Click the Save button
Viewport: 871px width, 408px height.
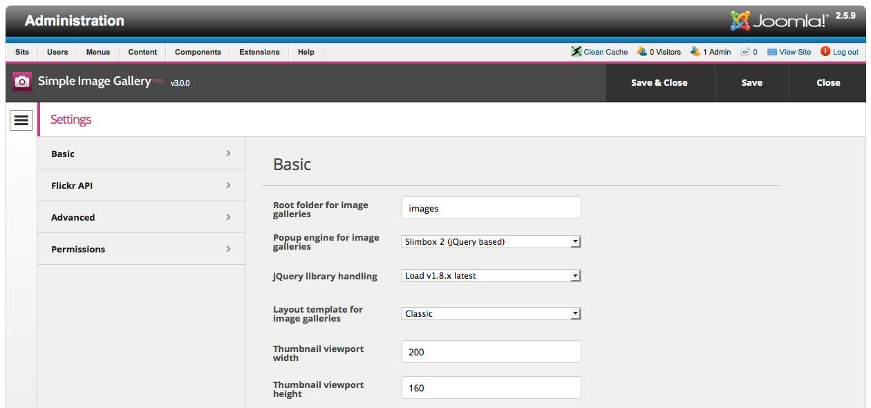tap(752, 82)
